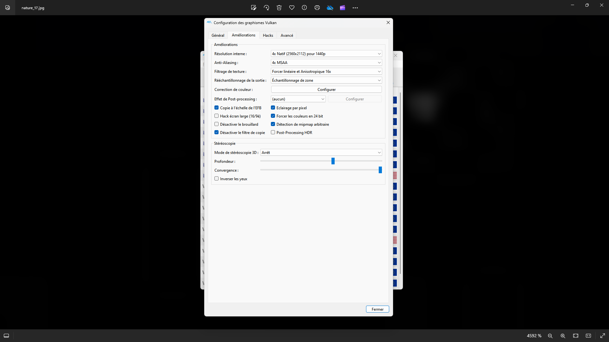This screenshot has width=609, height=342.
Task: Switch to the Général tab
Action: [x=218, y=35]
